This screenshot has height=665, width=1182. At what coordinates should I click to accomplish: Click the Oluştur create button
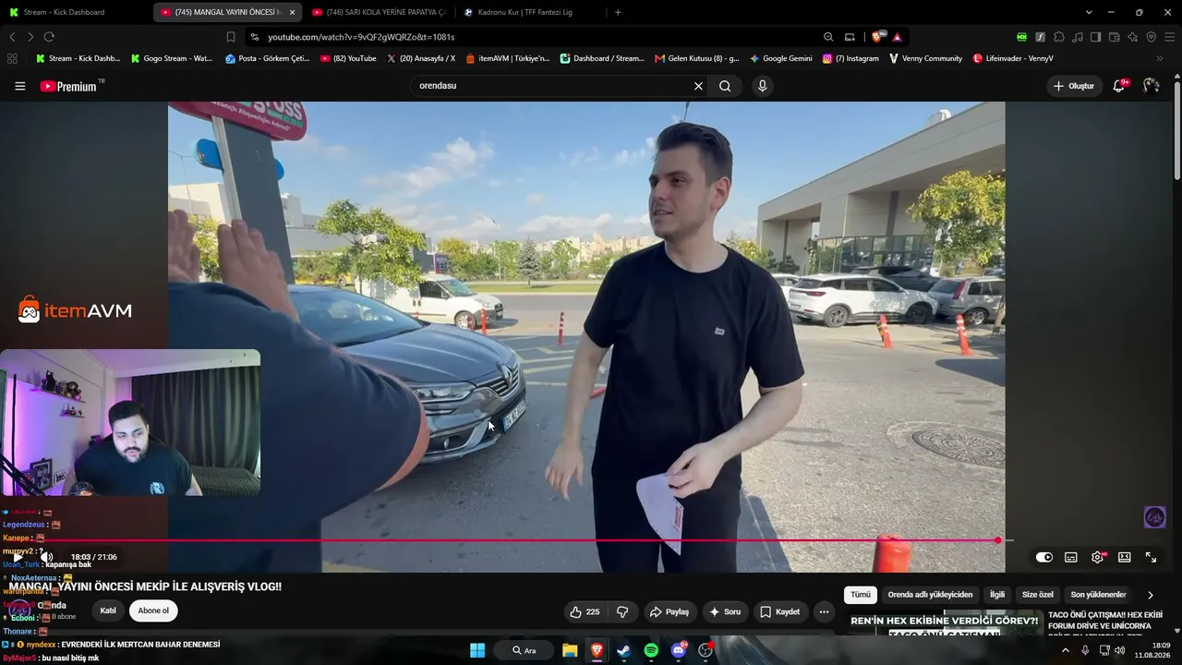[x=1073, y=86]
